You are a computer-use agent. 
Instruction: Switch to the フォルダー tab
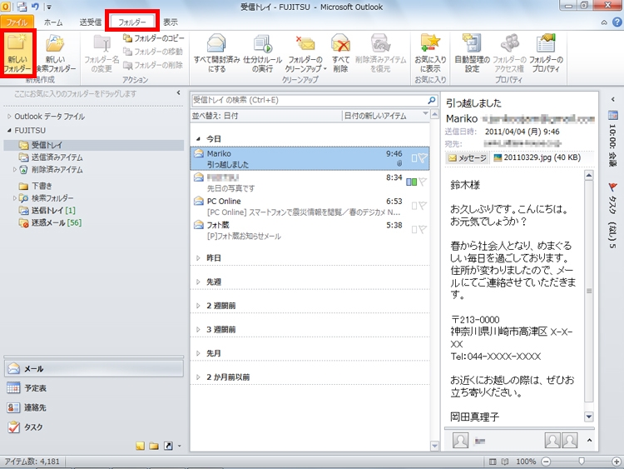[x=132, y=22]
